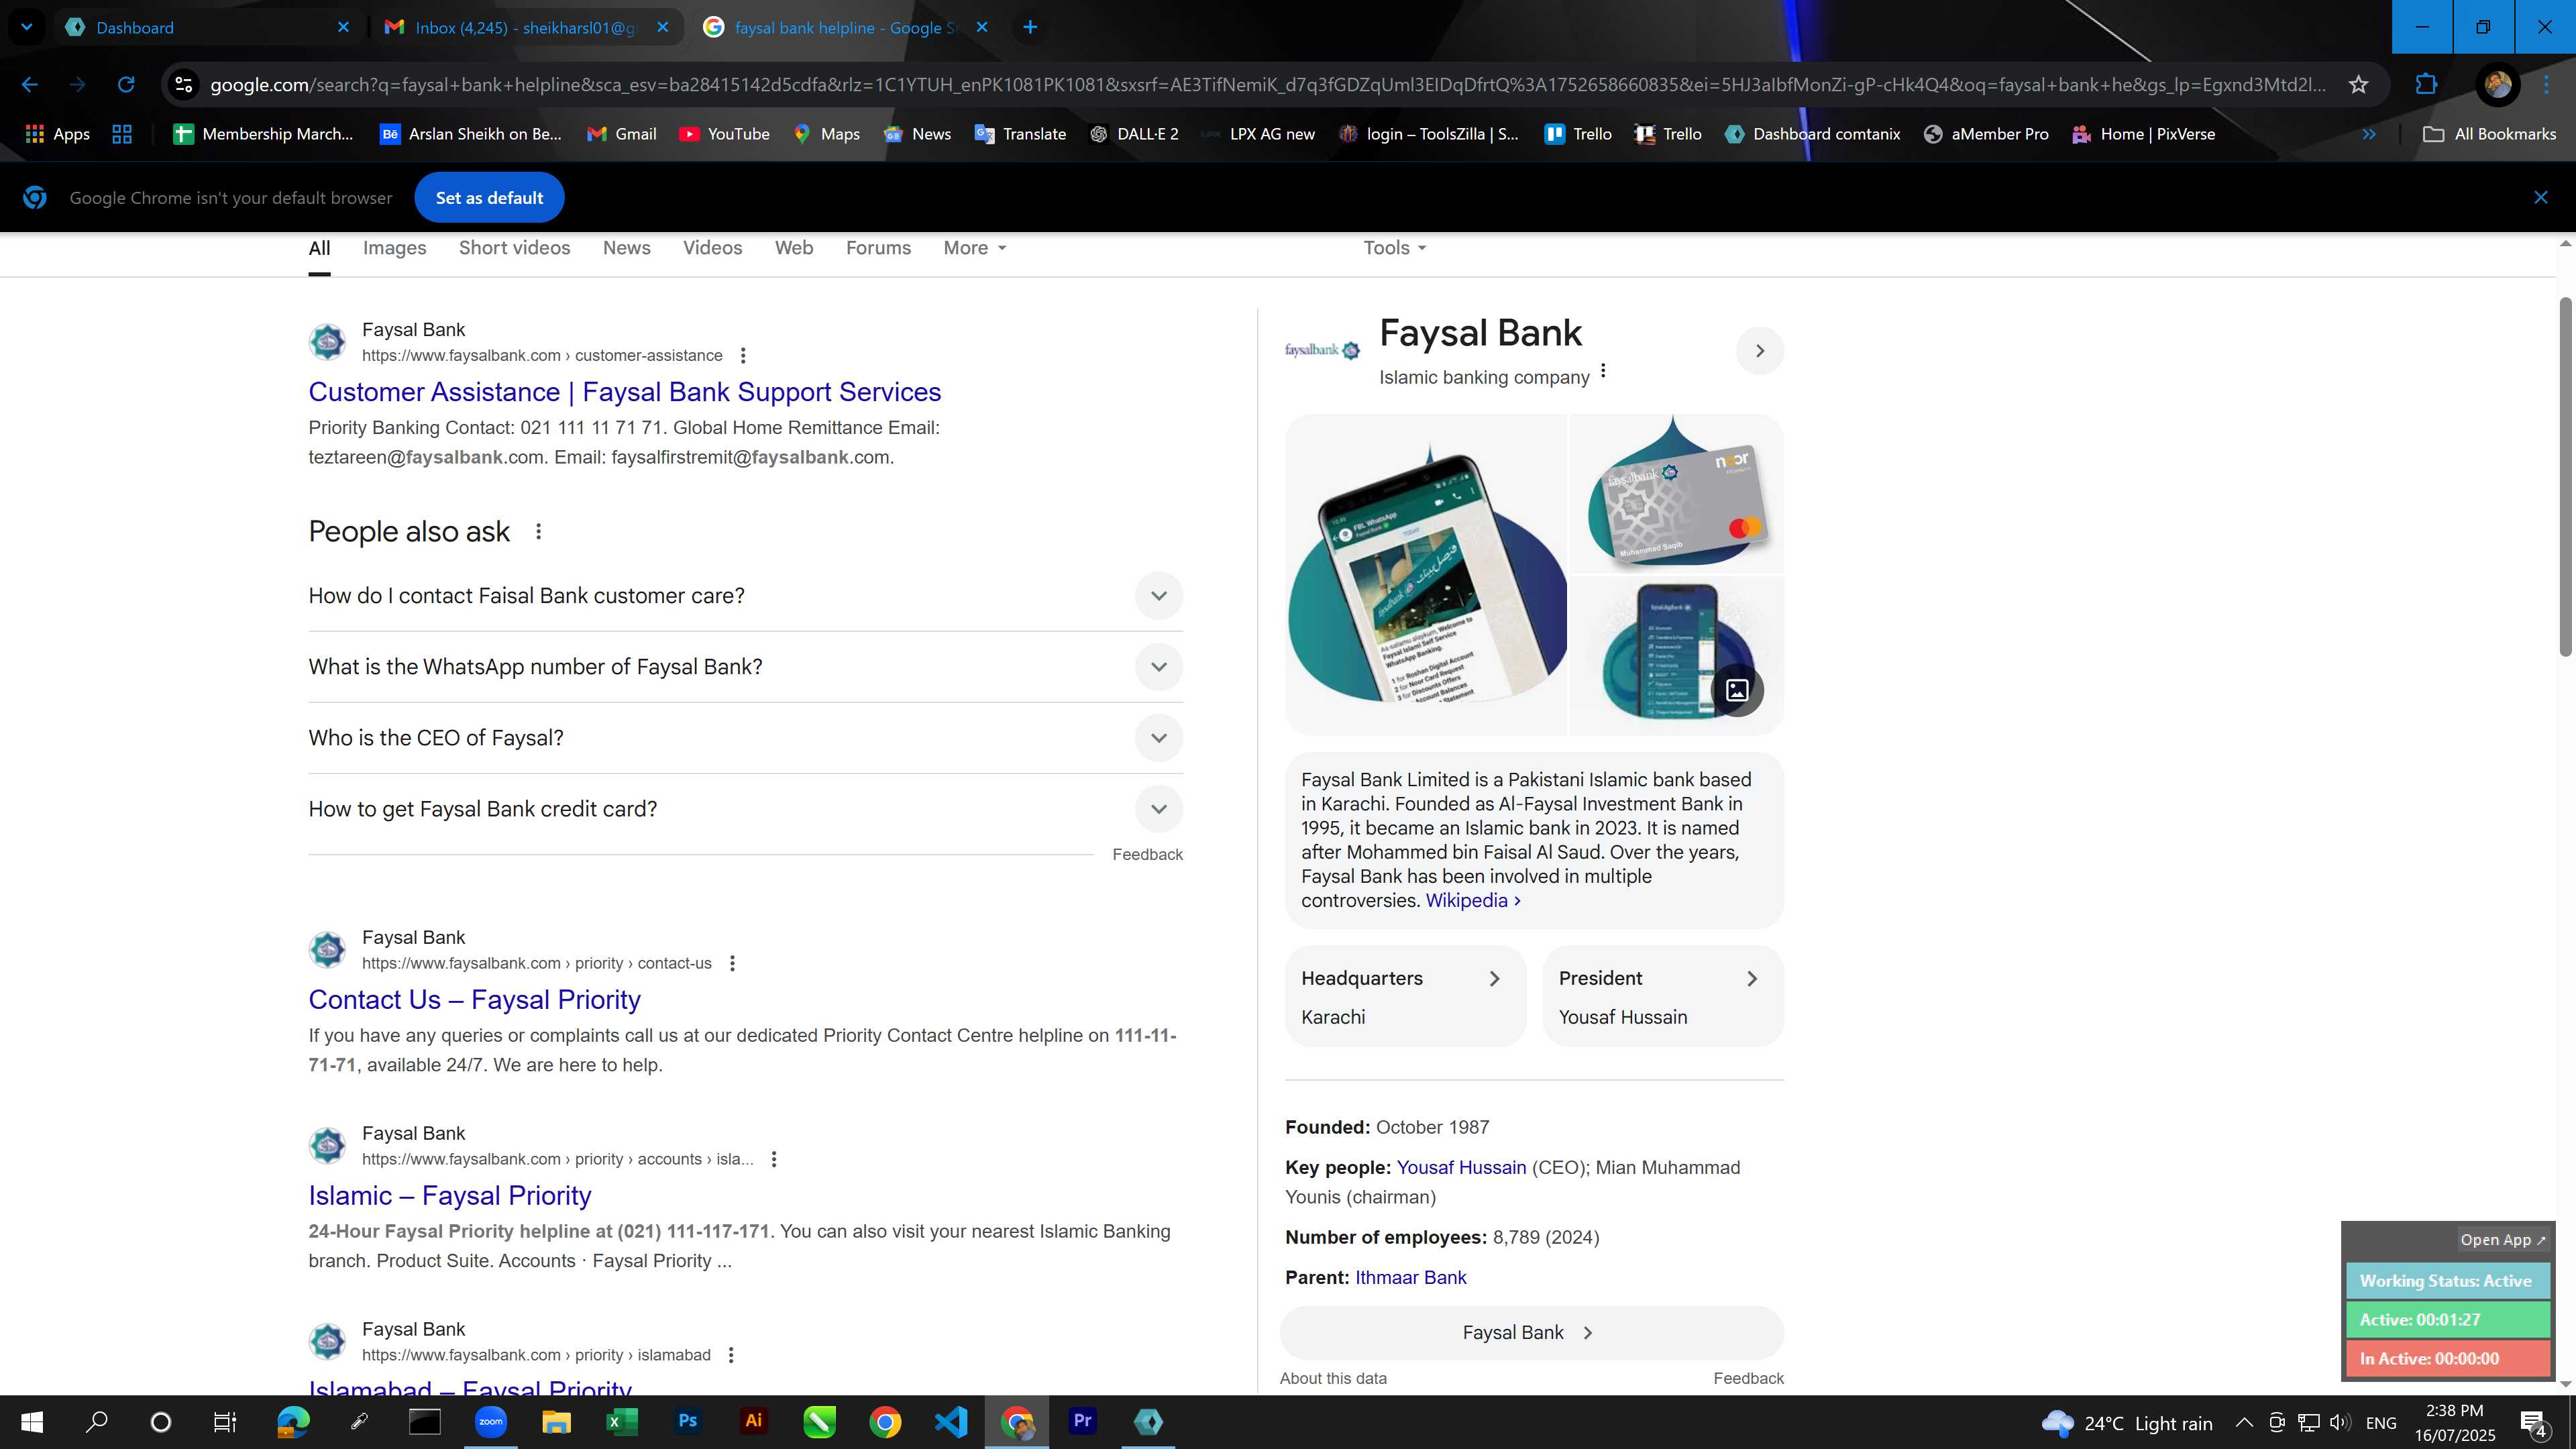Go back using the browser back arrow
Screen dimensions: 2576x1449
(x=30, y=85)
